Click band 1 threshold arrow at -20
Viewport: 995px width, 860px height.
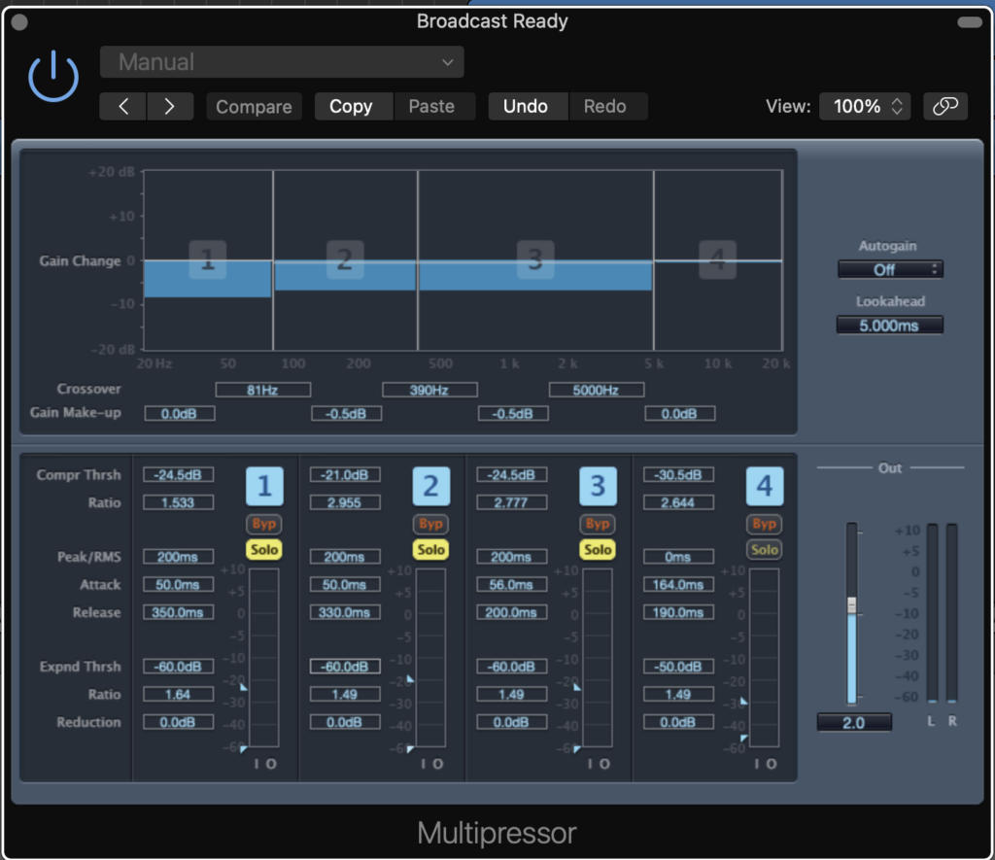pyautogui.click(x=244, y=687)
